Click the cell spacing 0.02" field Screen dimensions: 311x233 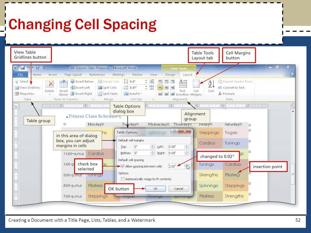(176, 166)
